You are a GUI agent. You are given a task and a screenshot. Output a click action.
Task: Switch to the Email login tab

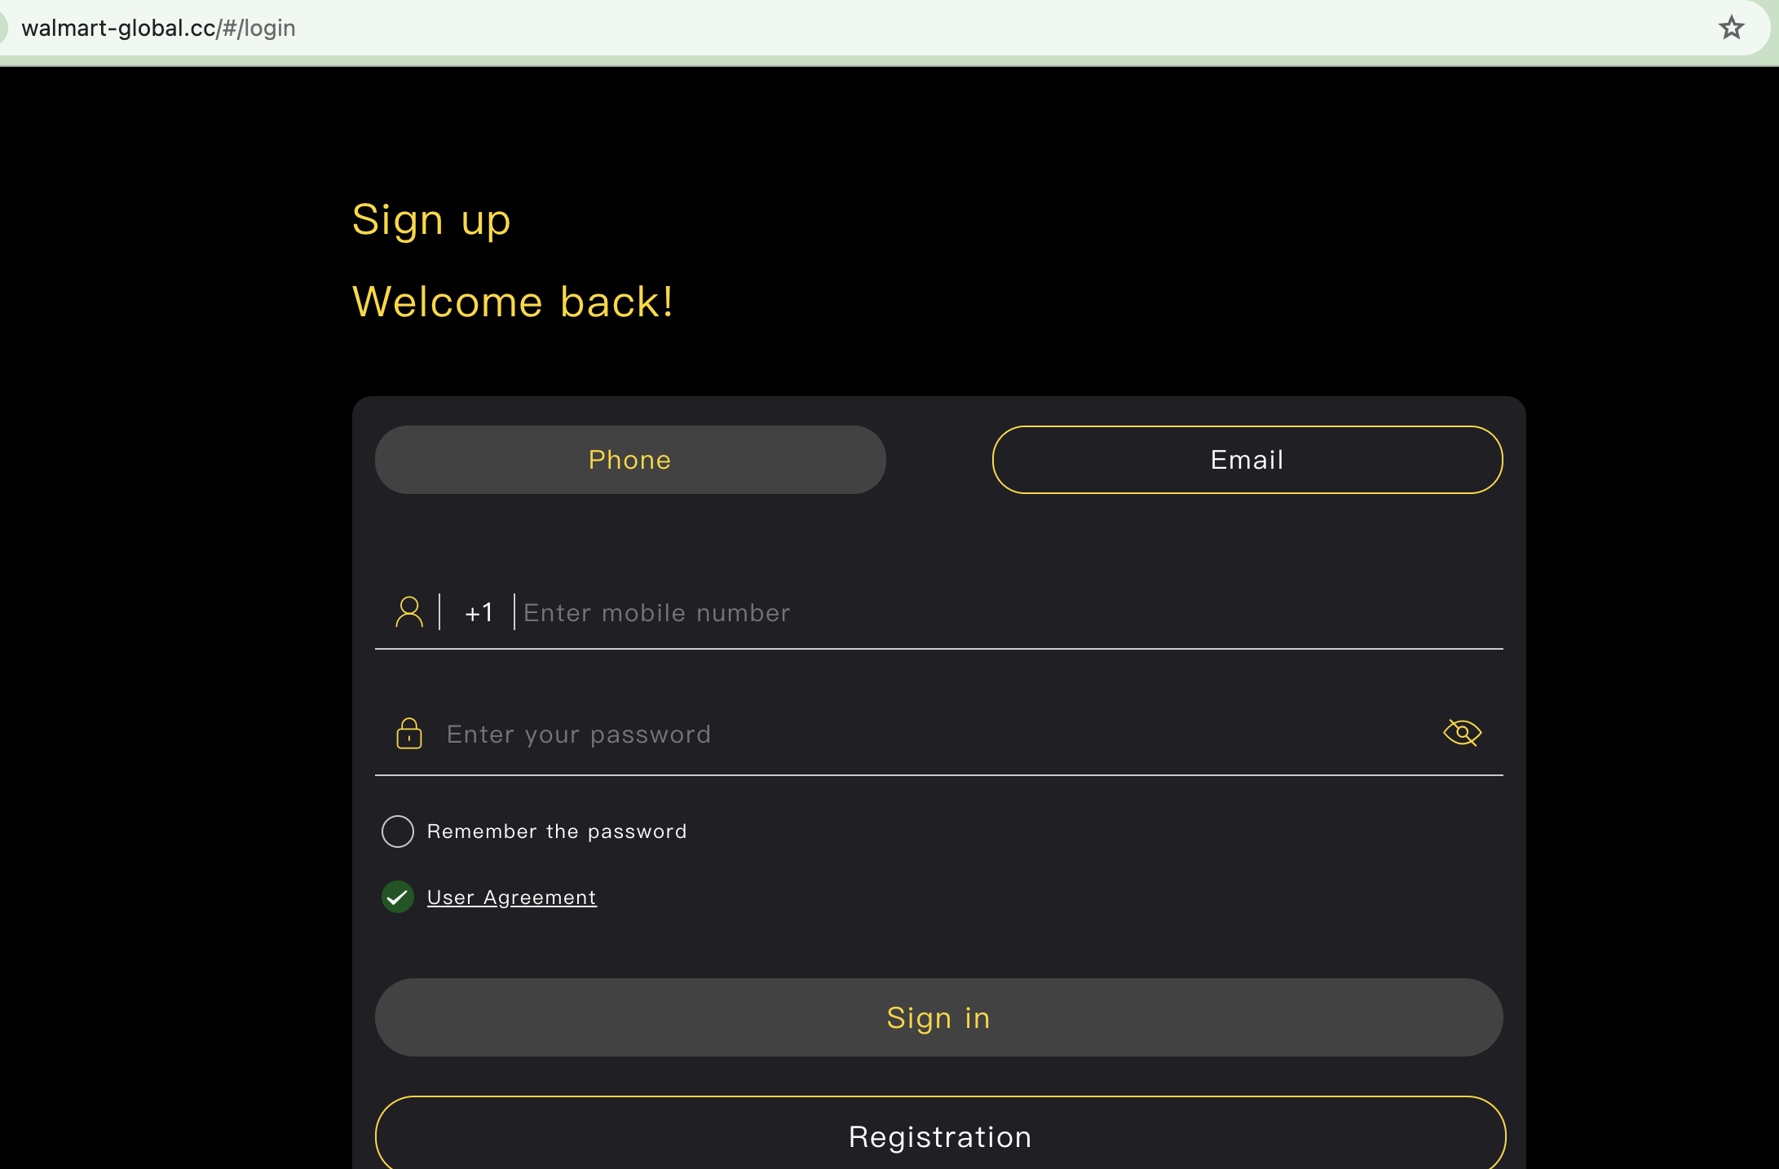[1247, 460]
